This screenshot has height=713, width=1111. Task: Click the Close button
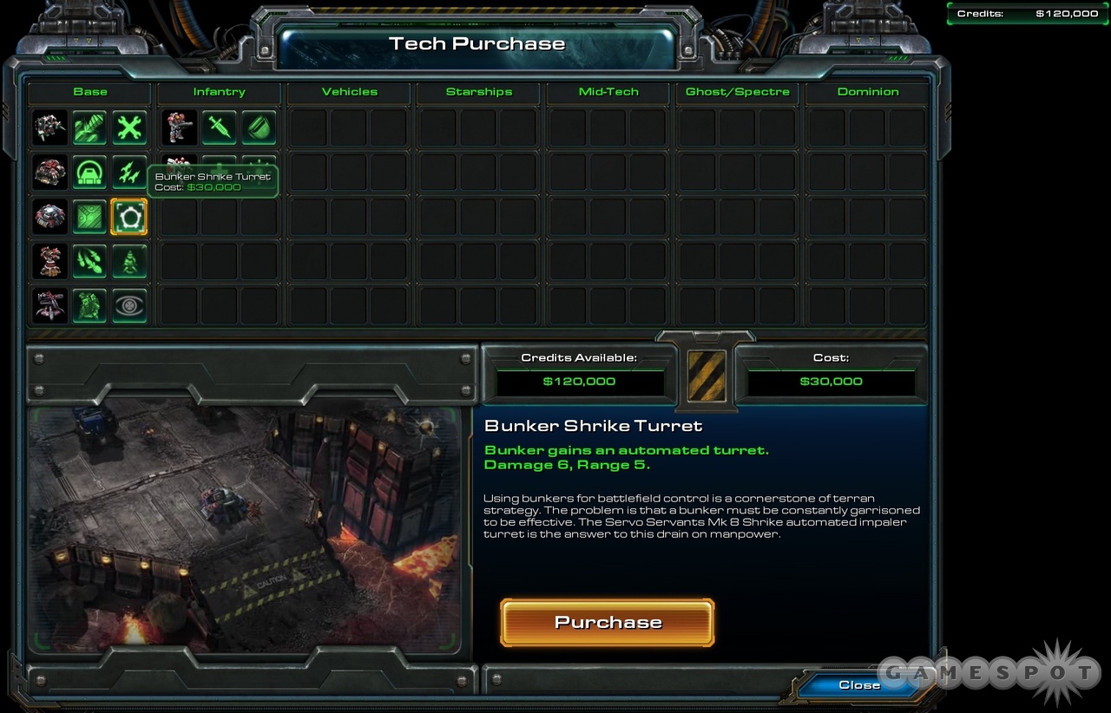[859, 684]
